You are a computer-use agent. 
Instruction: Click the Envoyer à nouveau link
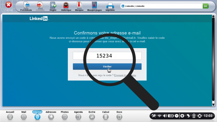[x=125, y=75]
